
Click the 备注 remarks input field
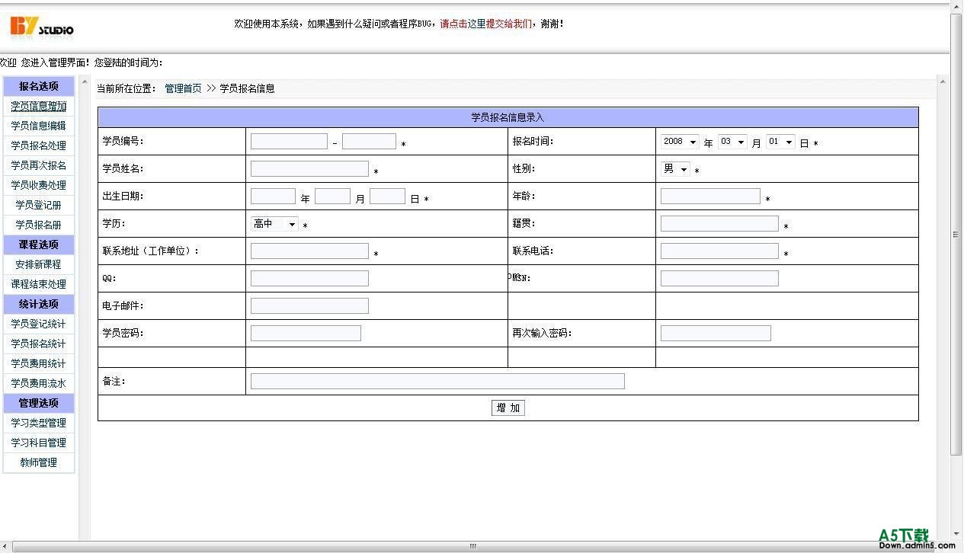(x=437, y=382)
